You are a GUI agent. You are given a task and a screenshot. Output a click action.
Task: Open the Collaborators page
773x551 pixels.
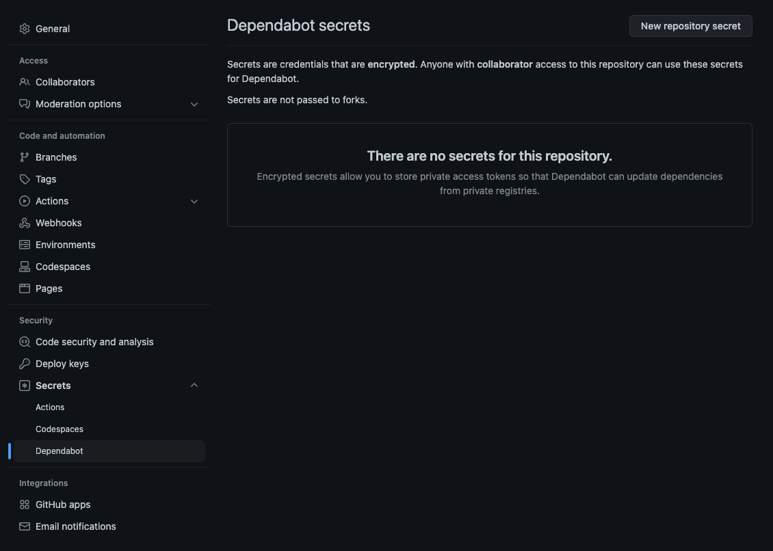click(109, 82)
